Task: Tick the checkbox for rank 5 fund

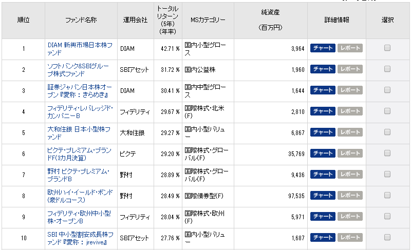Action: pos(387,132)
